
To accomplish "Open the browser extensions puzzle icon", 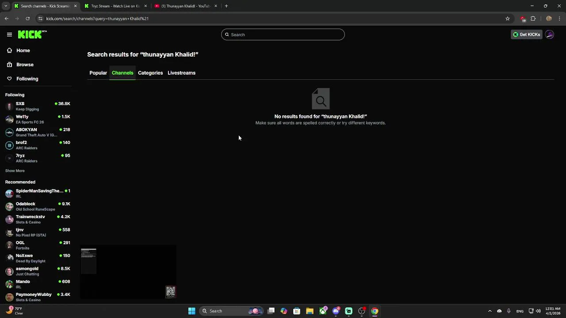I will [x=533, y=19].
